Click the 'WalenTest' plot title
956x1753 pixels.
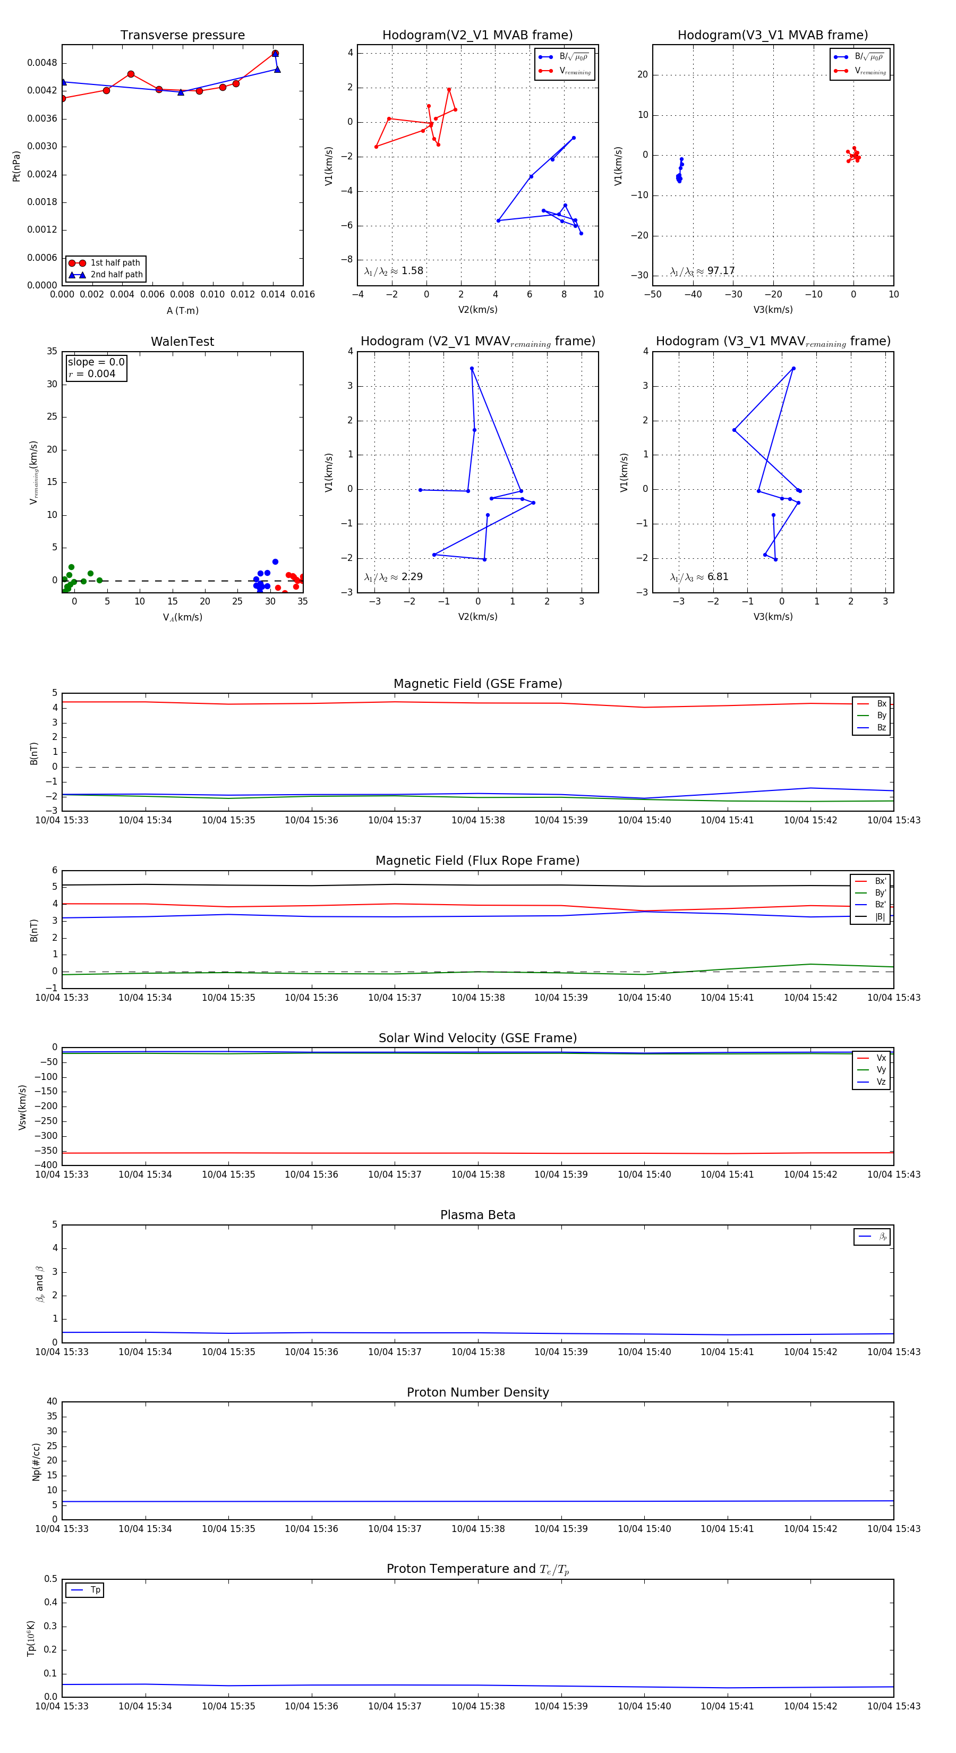pos(182,342)
